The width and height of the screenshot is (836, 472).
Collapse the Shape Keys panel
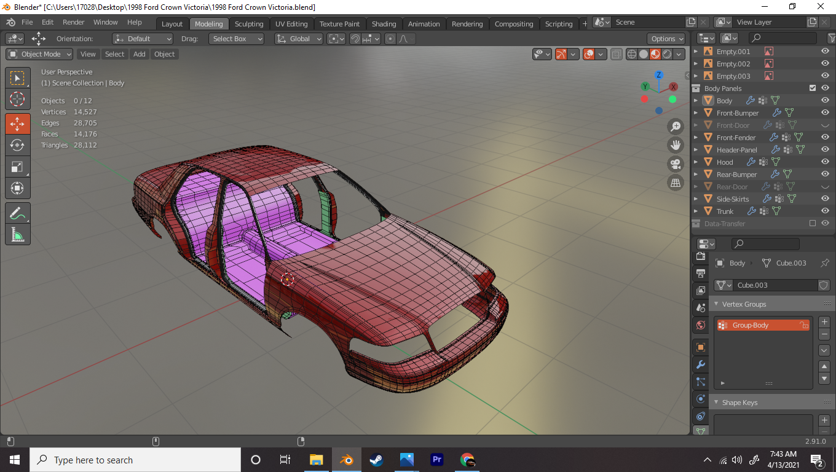click(x=716, y=403)
